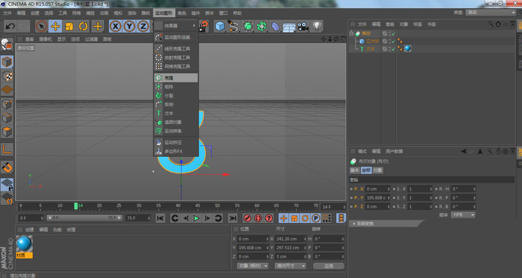
Task: Go to end of animation
Action: (233, 218)
